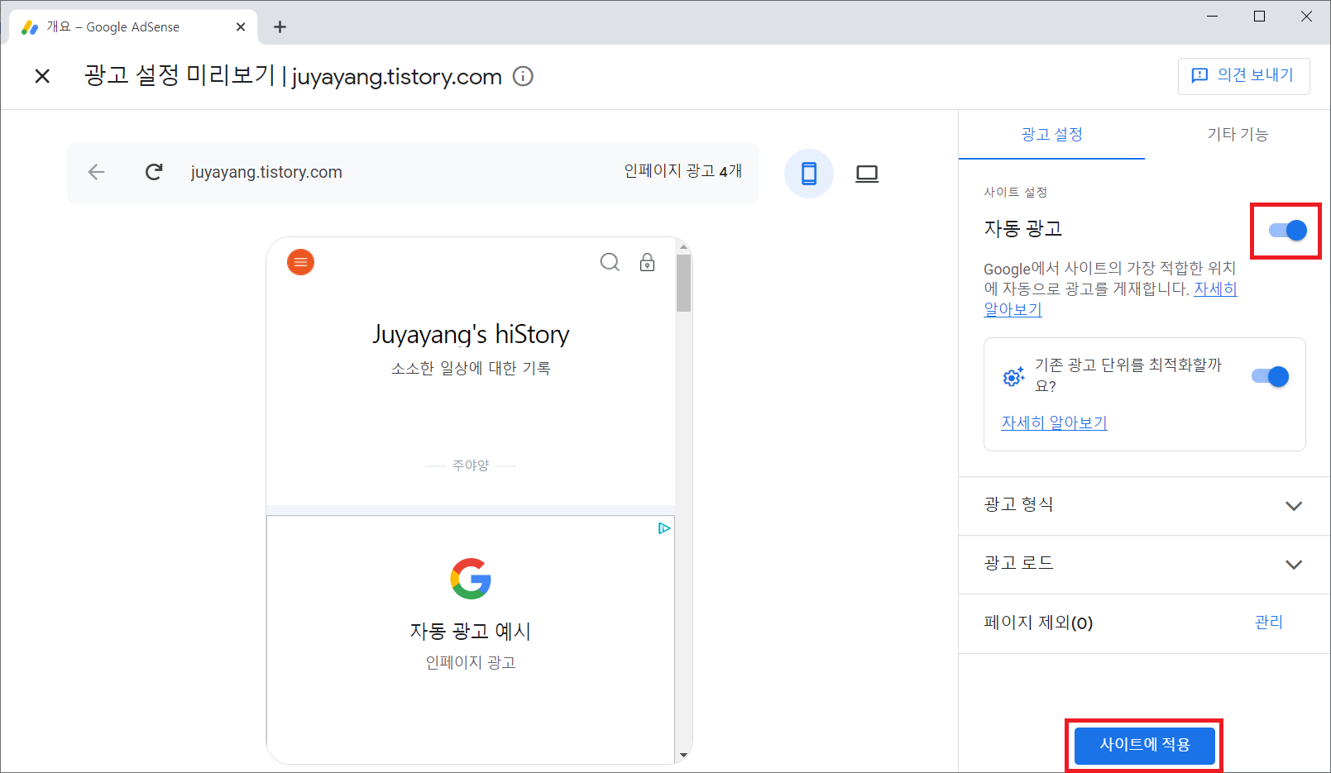Screen dimensions: 1331x773
Task: Click the search icon in site preview
Action: (610, 262)
